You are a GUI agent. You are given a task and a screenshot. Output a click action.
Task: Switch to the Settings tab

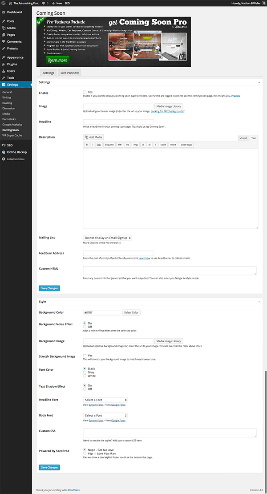click(x=49, y=73)
